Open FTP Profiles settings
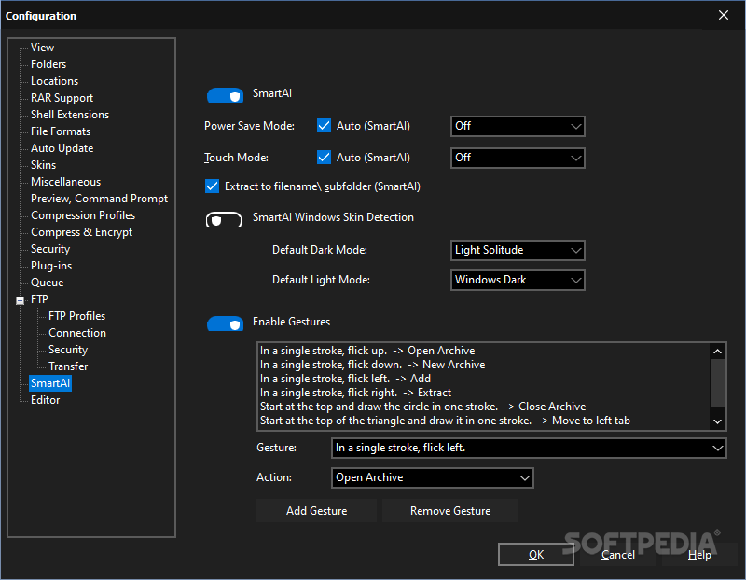 (76, 316)
